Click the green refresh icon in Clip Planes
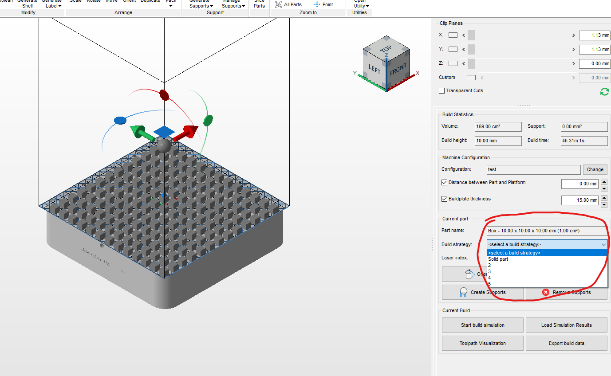This screenshot has height=376, width=611. click(604, 92)
